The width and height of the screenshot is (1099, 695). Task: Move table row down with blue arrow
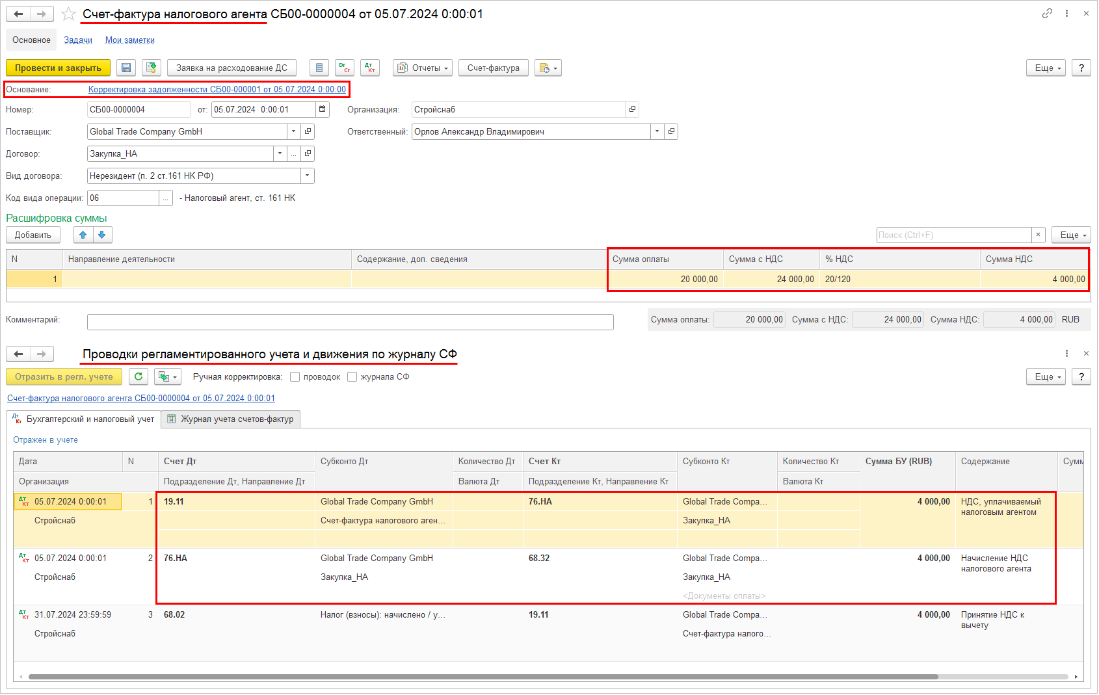tap(102, 235)
